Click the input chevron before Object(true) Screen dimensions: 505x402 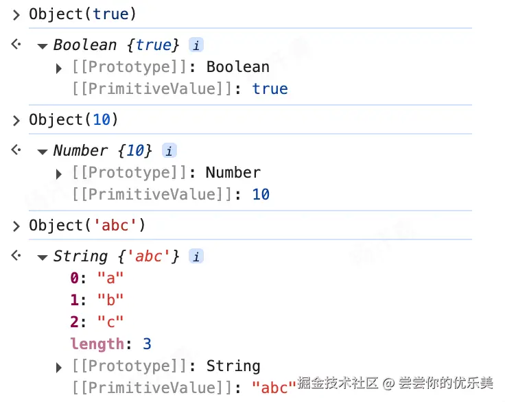point(16,14)
